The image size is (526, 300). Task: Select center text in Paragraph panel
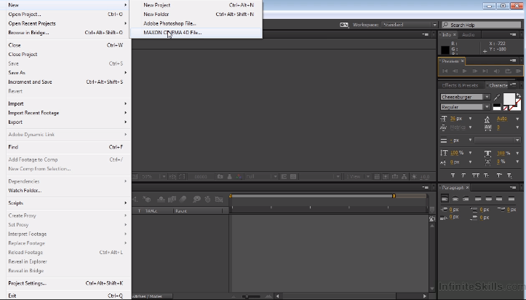(x=455, y=199)
